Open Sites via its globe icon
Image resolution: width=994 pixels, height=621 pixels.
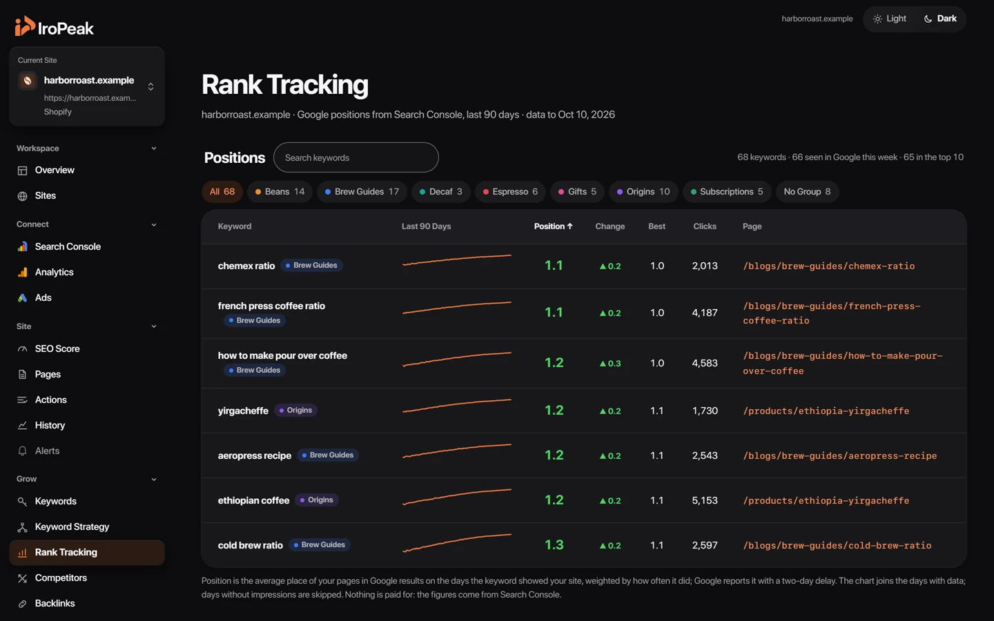(22, 196)
